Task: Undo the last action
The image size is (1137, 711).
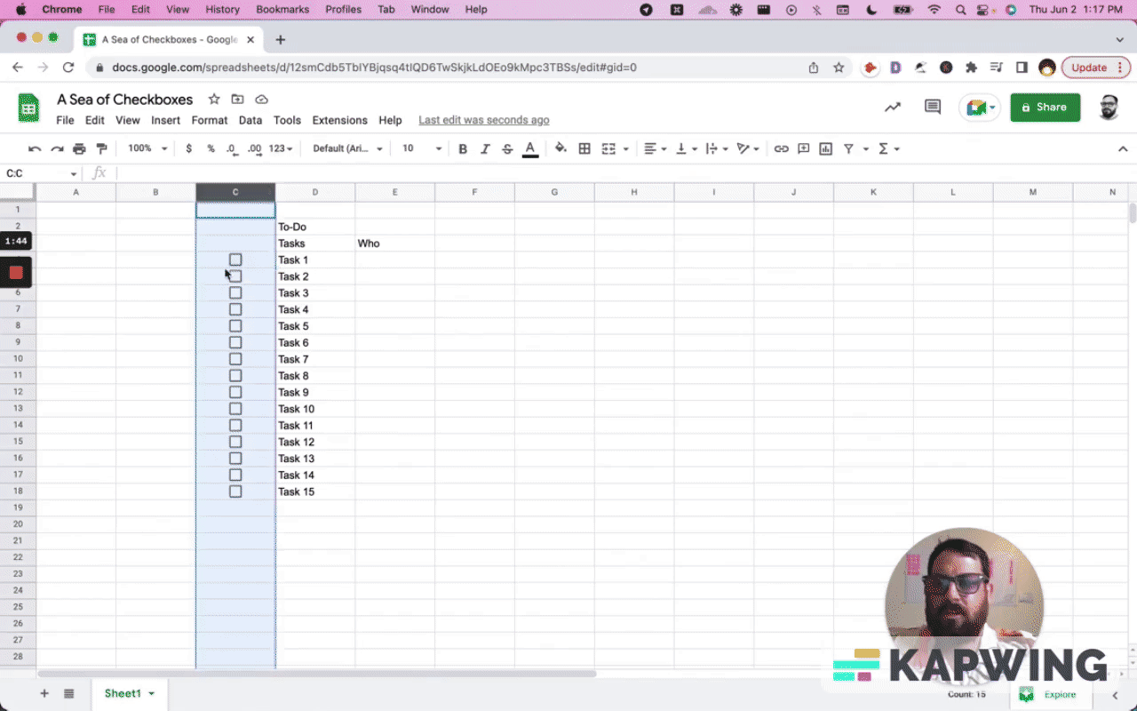Action: pos(35,149)
